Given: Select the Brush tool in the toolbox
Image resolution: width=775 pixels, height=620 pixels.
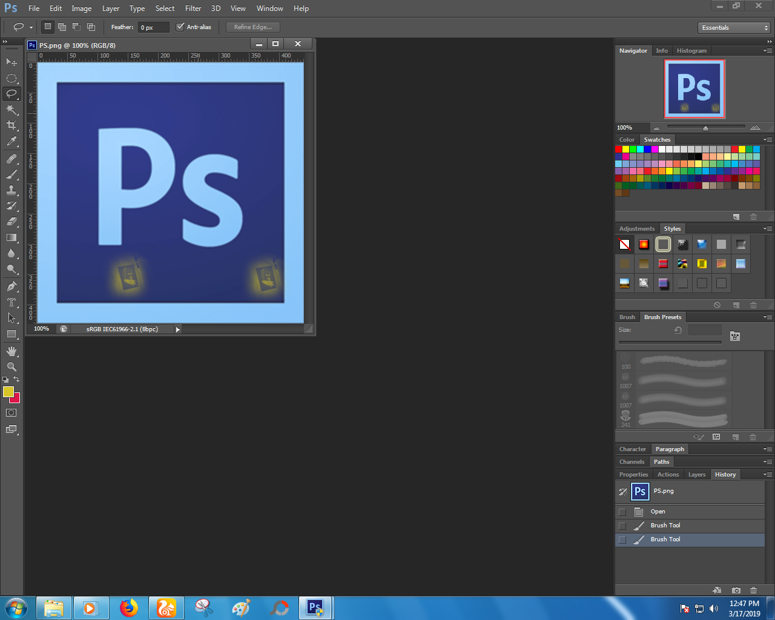Looking at the screenshot, I should pos(12,174).
